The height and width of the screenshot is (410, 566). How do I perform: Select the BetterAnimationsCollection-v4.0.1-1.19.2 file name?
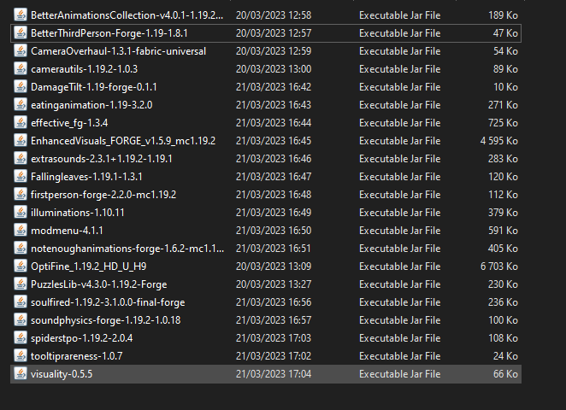(x=127, y=15)
